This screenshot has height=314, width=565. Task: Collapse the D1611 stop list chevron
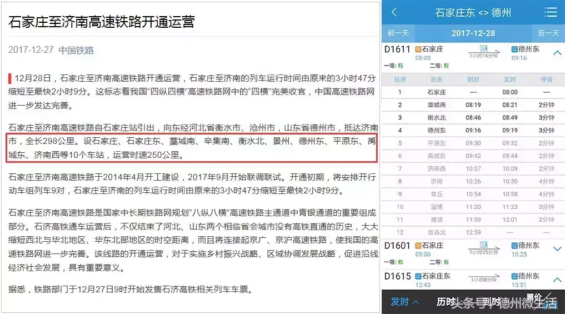557,53
